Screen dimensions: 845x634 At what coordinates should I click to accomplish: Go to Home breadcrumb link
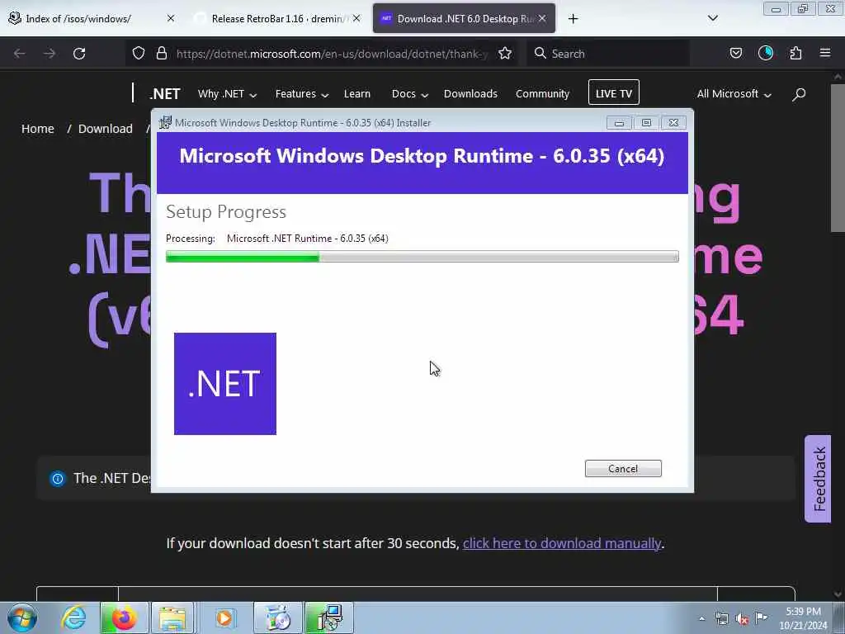tap(38, 129)
